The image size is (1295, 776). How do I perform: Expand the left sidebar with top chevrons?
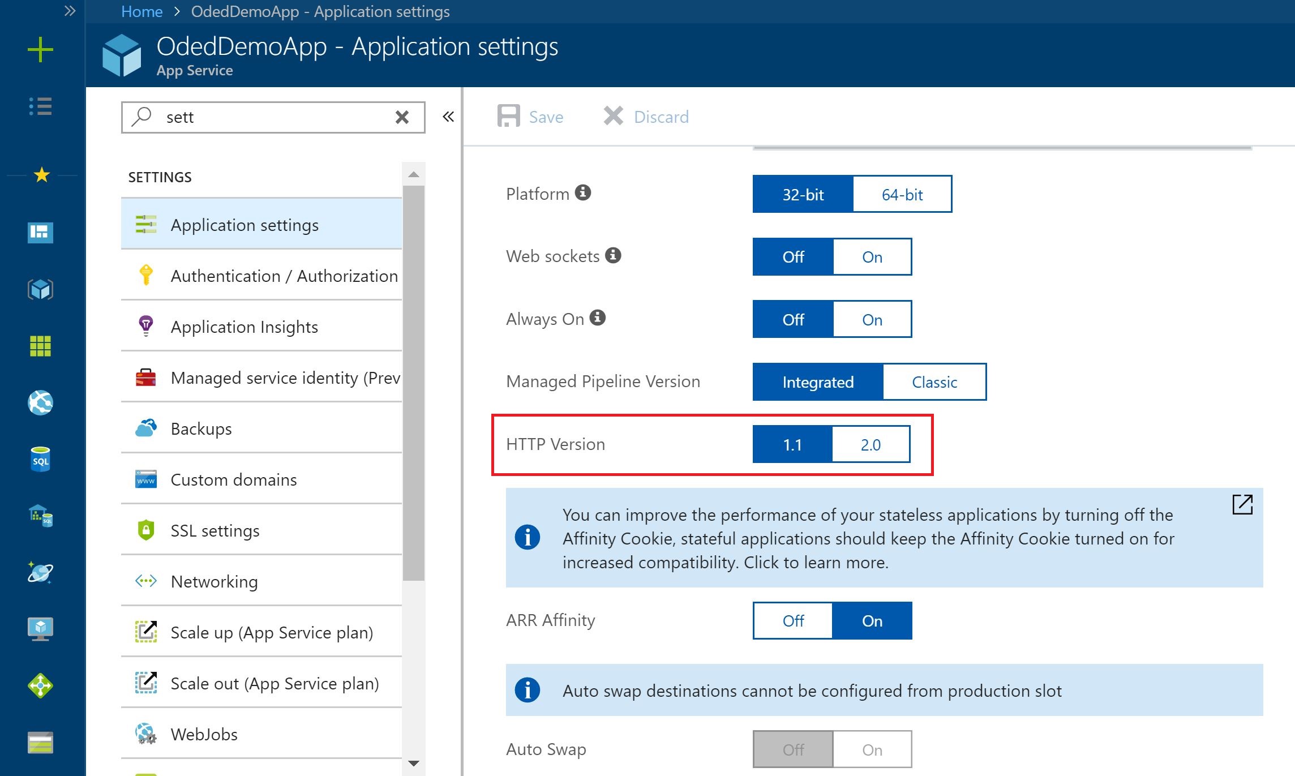tap(70, 11)
